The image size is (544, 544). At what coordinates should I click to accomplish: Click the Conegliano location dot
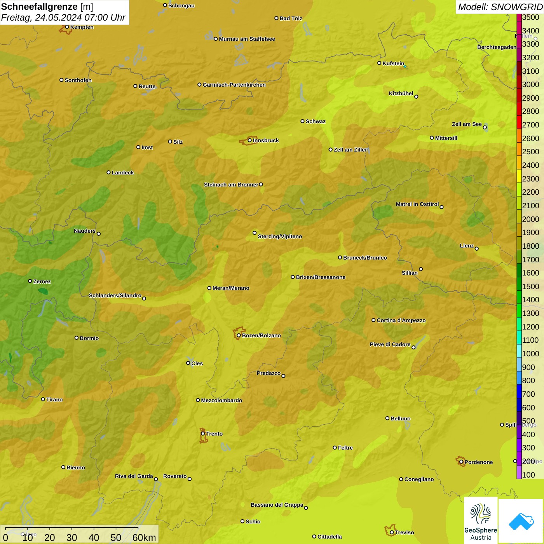pyautogui.click(x=401, y=479)
